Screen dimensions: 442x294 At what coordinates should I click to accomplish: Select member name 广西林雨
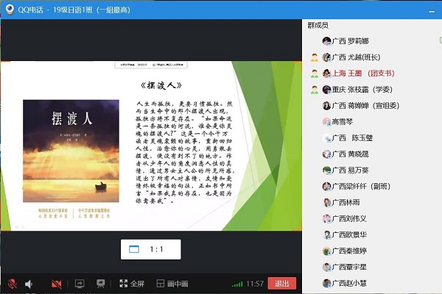pos(346,202)
